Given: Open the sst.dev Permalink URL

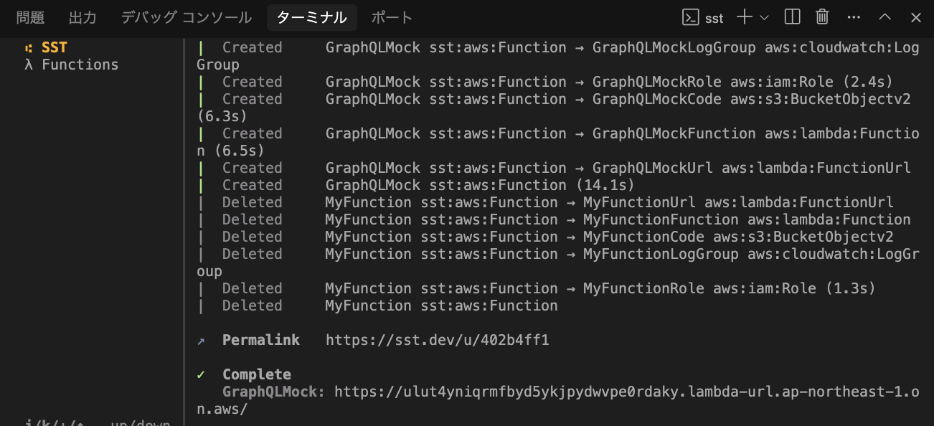Looking at the screenshot, I should [438, 339].
